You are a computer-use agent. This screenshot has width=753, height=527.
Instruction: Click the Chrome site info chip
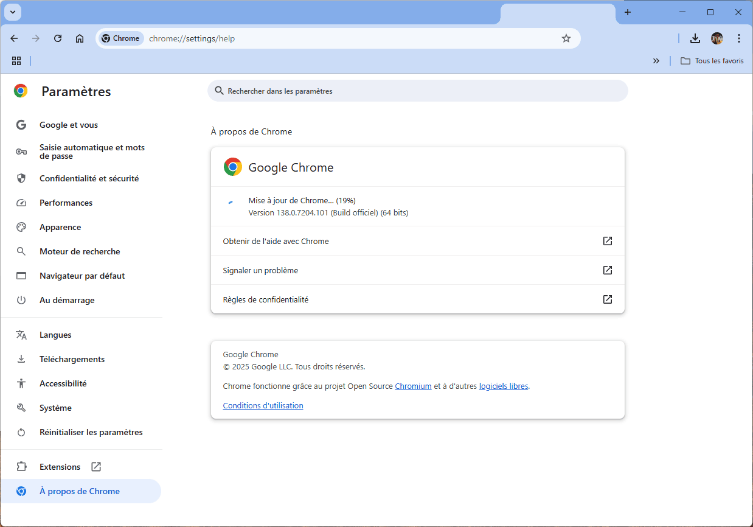(x=120, y=38)
